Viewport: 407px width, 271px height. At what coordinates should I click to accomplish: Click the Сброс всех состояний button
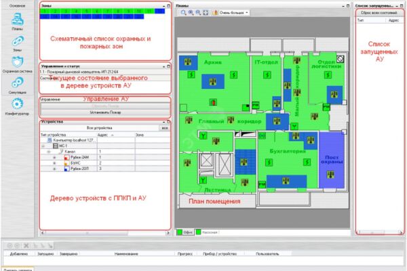pos(379,13)
